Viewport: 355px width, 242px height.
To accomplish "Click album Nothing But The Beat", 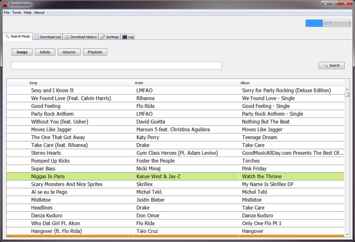I will point(265,122).
